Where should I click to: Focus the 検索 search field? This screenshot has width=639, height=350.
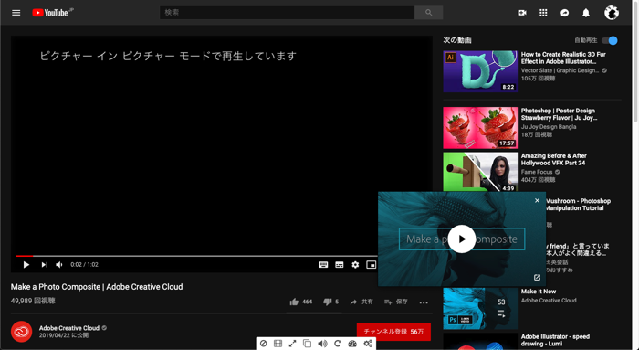[x=287, y=13]
